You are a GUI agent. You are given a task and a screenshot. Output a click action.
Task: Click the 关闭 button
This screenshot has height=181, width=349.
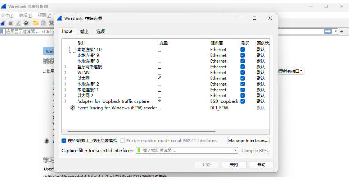click(234, 164)
